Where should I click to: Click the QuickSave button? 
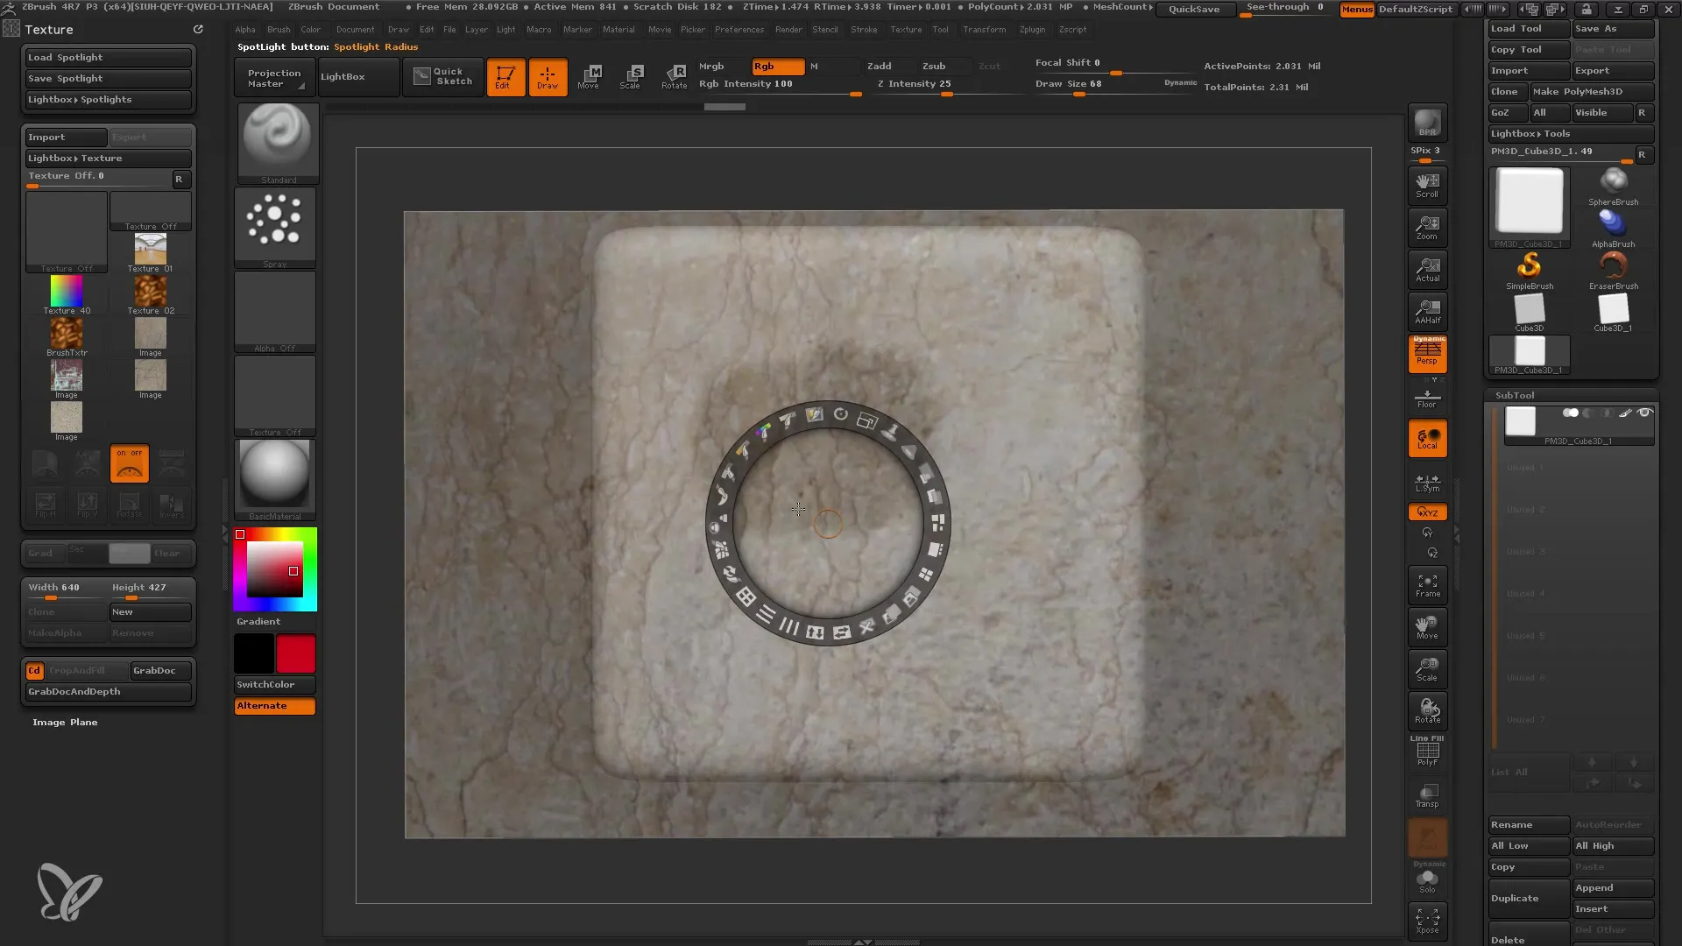(1194, 9)
